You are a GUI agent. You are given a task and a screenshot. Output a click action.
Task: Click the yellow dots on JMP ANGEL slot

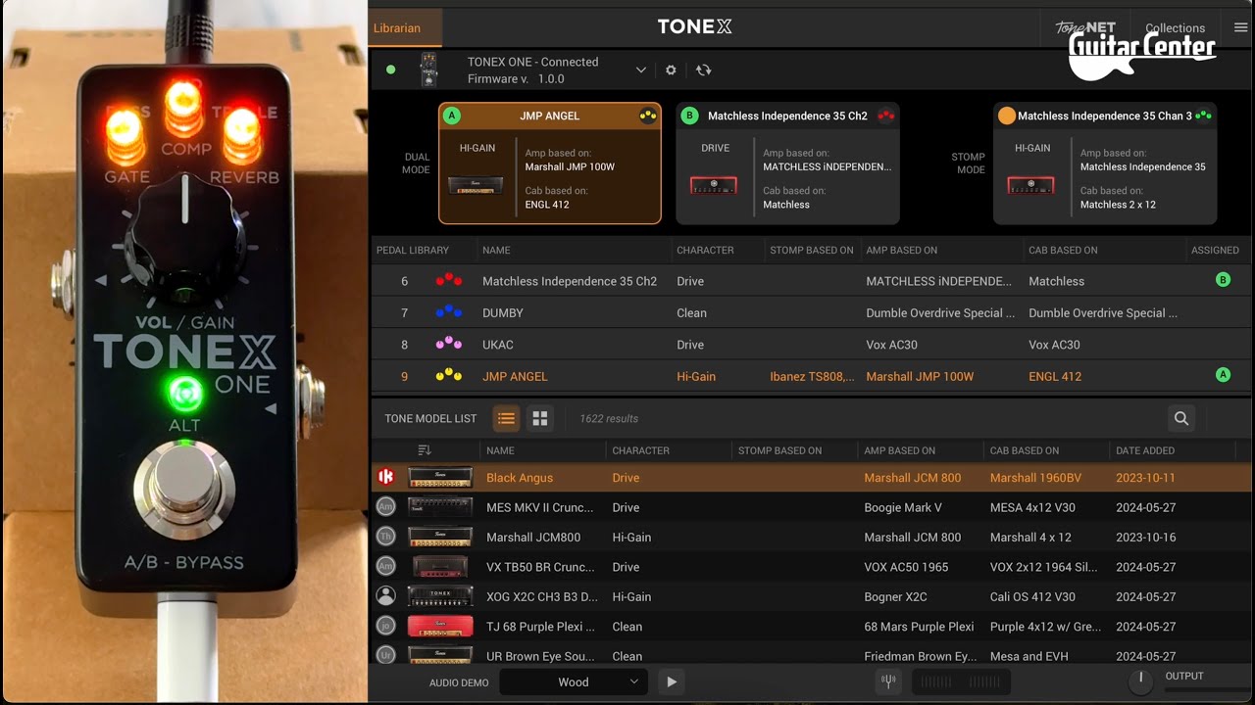pos(647,116)
